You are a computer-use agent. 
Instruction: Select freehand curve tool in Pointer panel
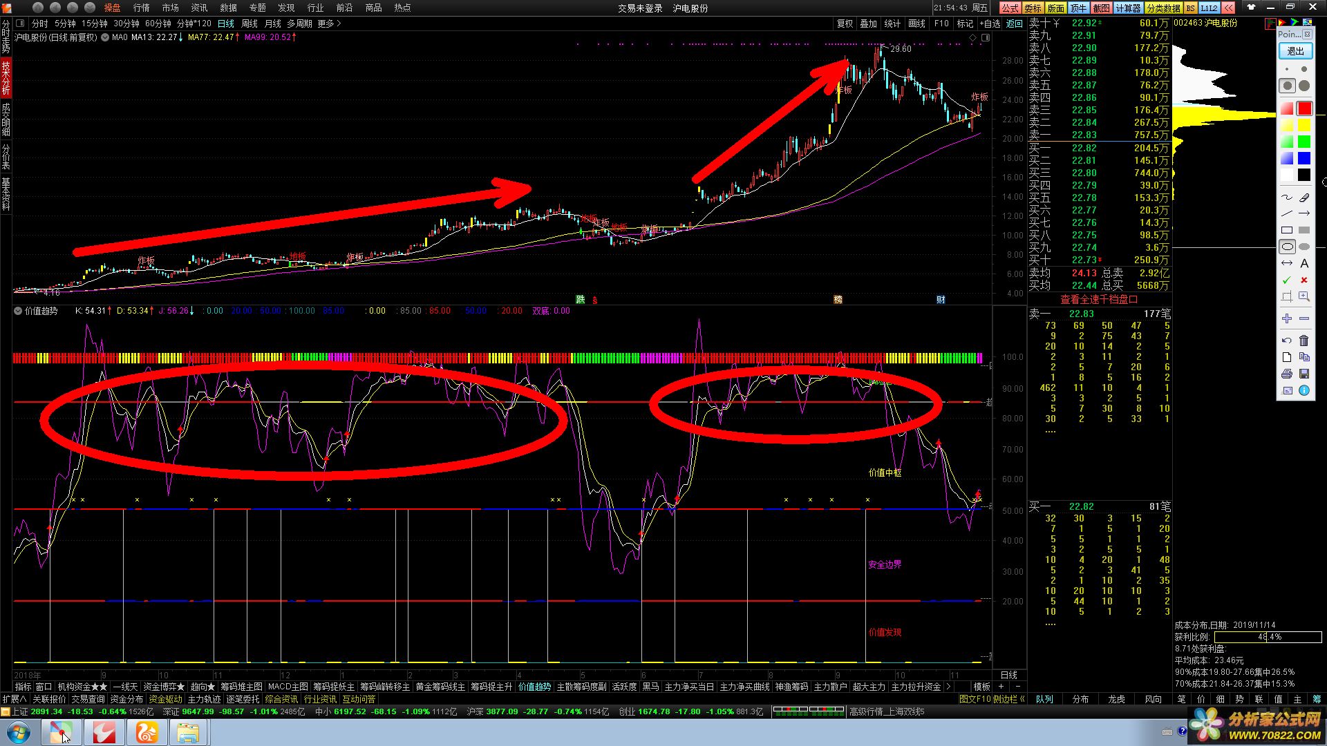[1287, 197]
